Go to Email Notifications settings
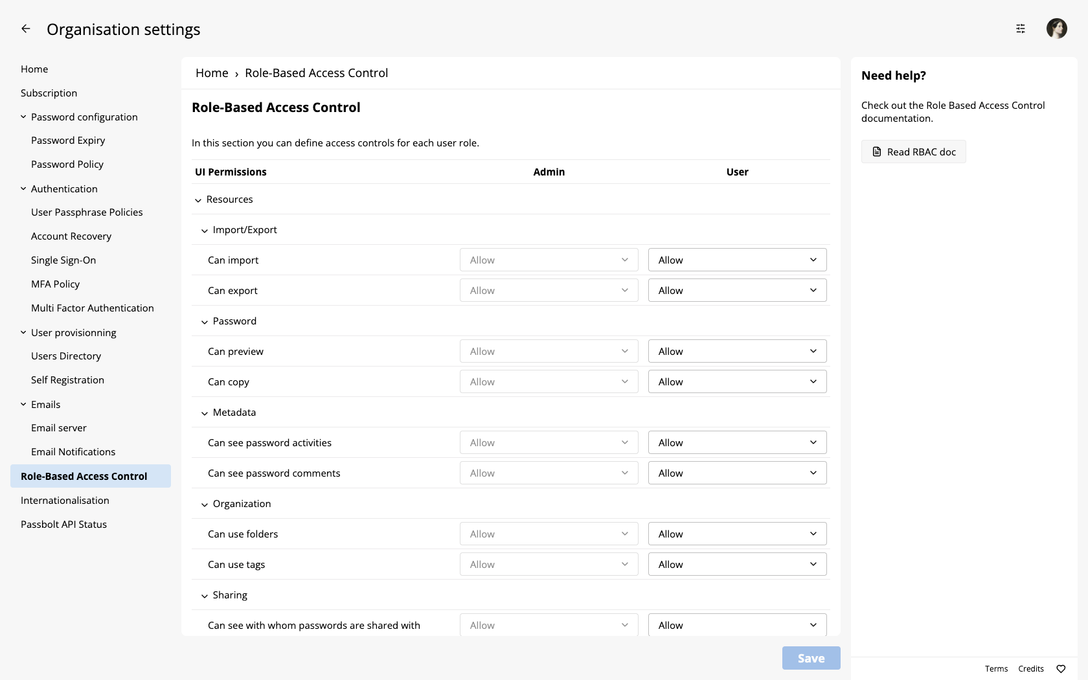Screen dimensions: 1088x680 73,452
